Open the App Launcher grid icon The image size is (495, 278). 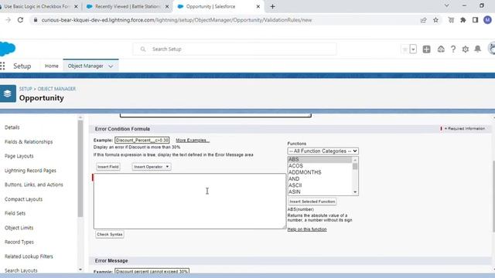(2, 66)
